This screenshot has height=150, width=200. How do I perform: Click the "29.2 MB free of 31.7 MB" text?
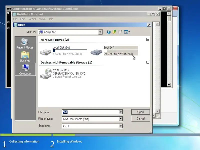118,54
